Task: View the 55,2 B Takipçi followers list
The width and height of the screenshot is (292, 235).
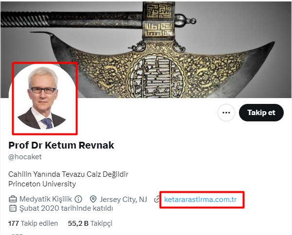Action: point(90,223)
